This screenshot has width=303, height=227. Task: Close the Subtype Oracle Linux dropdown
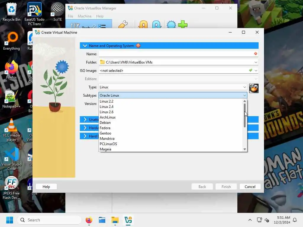pyautogui.click(x=173, y=95)
